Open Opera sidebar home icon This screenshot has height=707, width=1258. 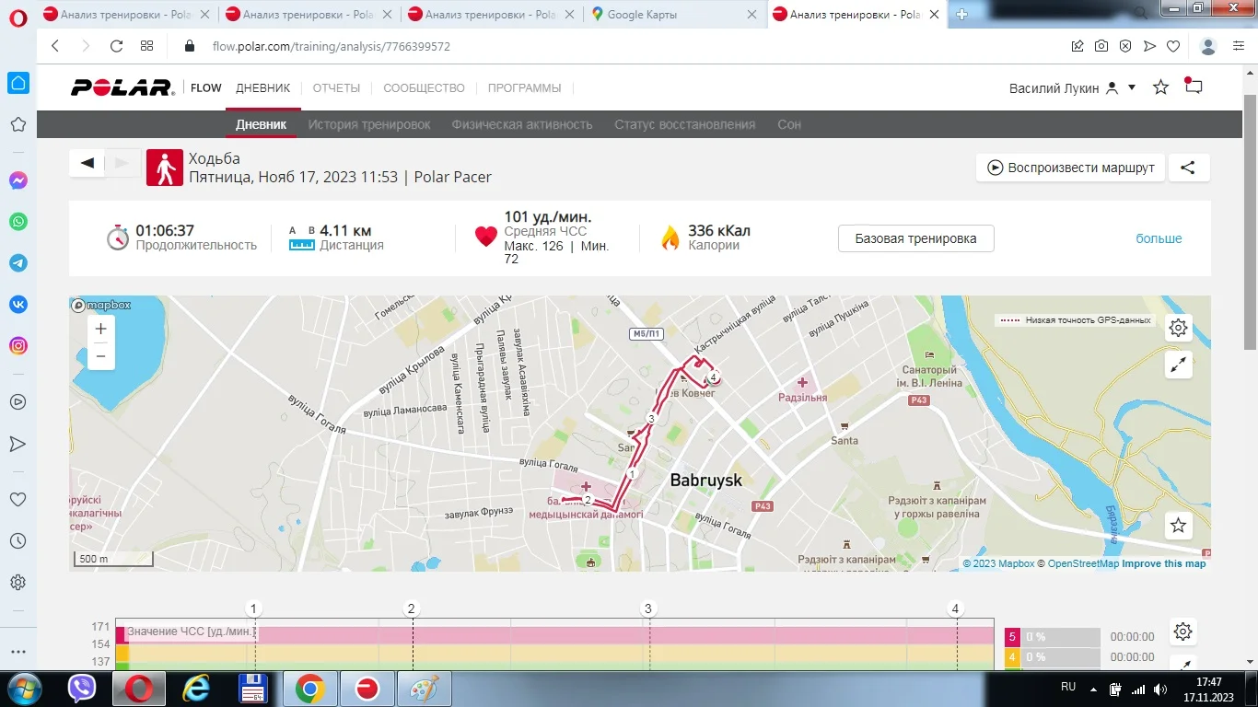pos(18,84)
